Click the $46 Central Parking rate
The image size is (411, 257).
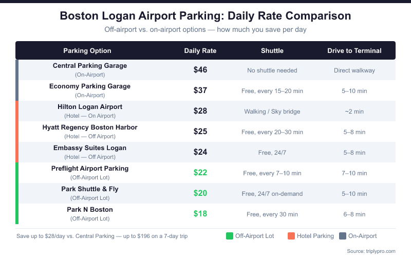coord(200,70)
